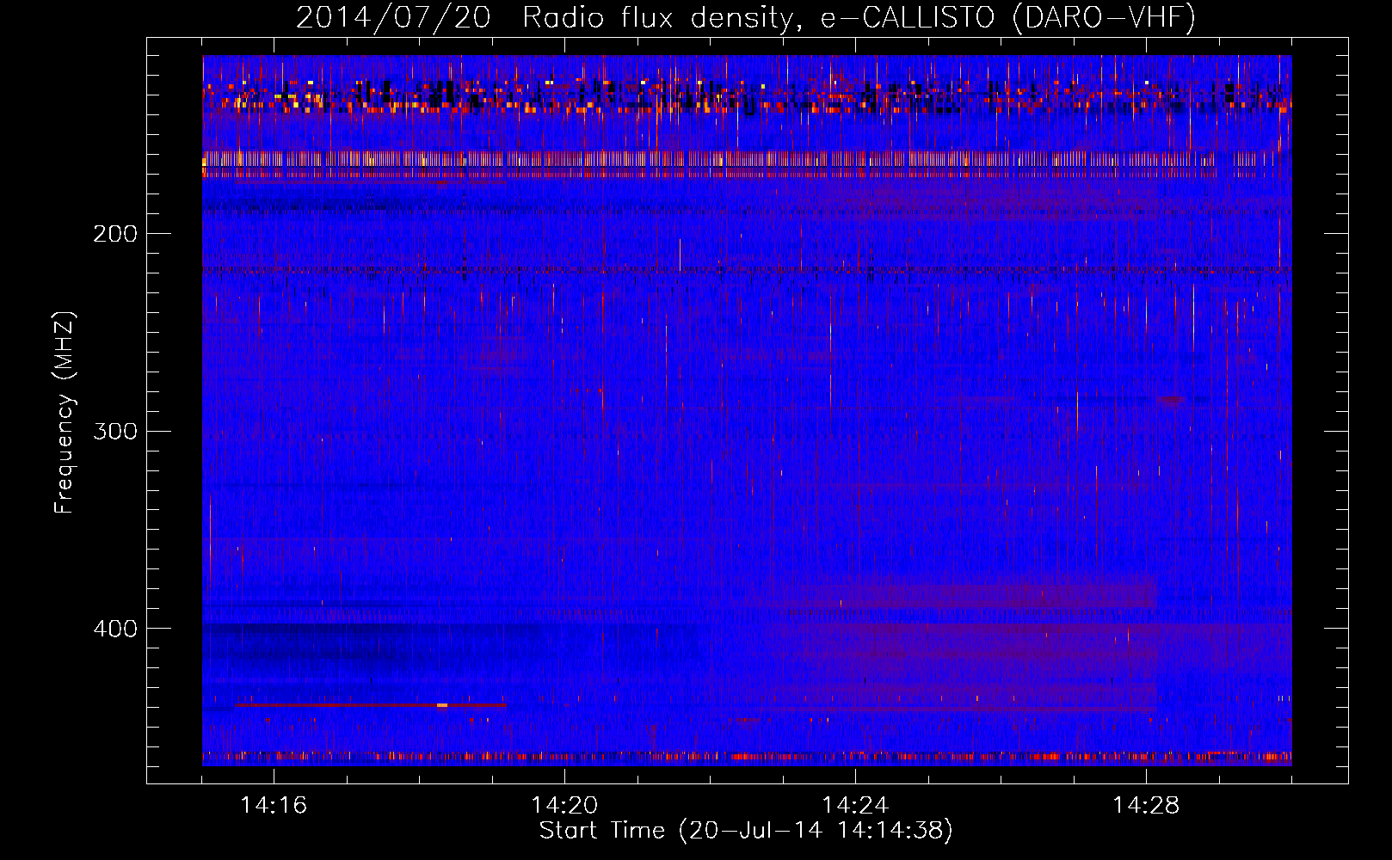Viewport: 1392px width, 860px height.
Task: Click the long red horizontal line below 400 MHz
Action: 371,705
